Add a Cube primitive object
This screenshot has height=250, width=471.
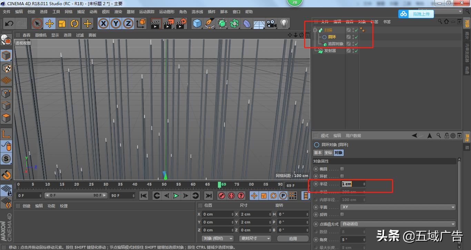[197, 24]
